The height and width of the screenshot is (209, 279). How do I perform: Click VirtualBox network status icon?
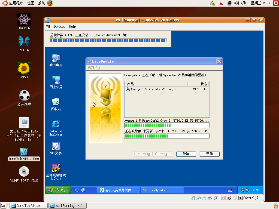click(x=210, y=198)
